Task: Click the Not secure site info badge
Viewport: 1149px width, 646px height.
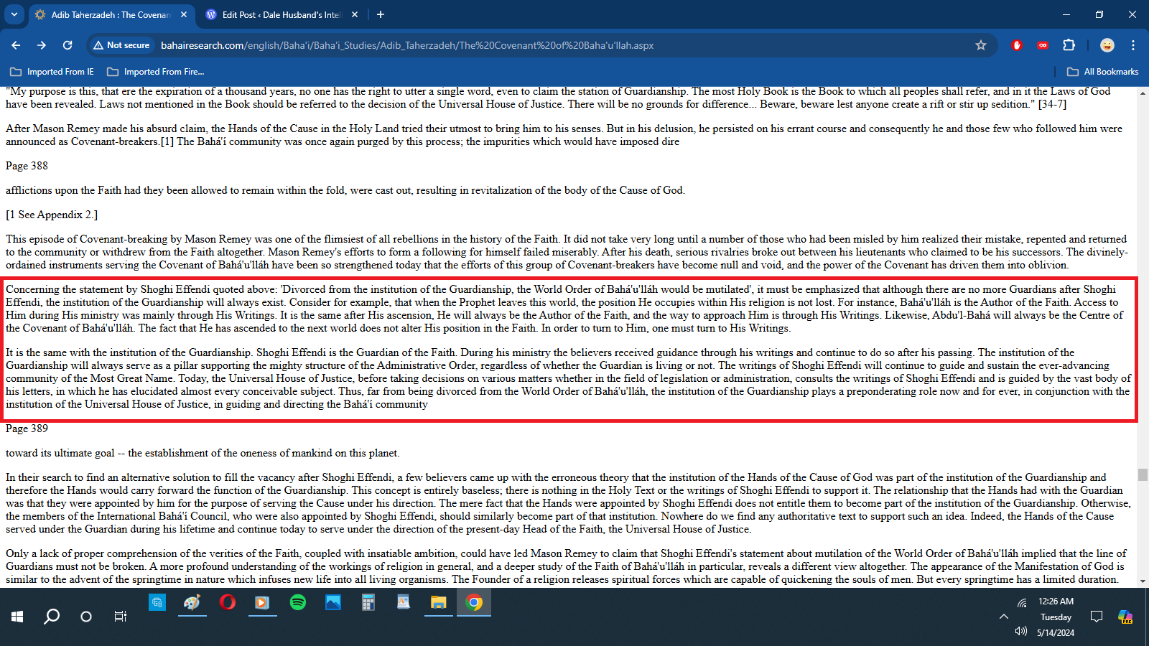Action: coord(121,45)
